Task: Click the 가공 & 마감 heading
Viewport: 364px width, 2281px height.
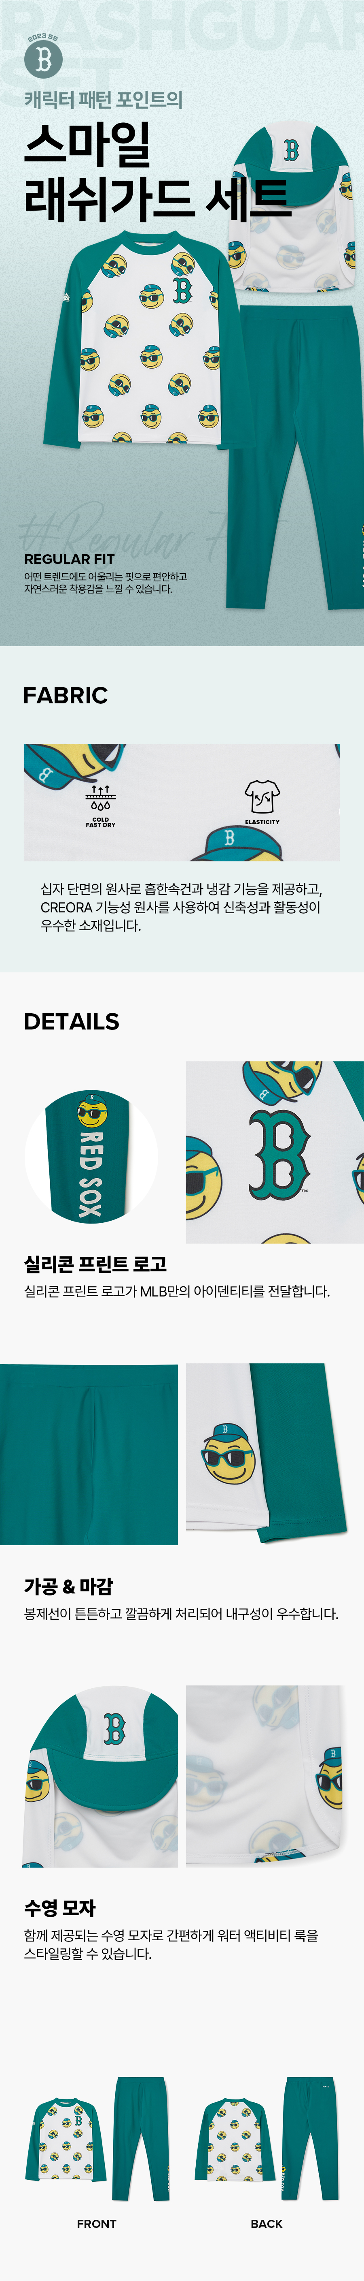Action: point(68,1586)
